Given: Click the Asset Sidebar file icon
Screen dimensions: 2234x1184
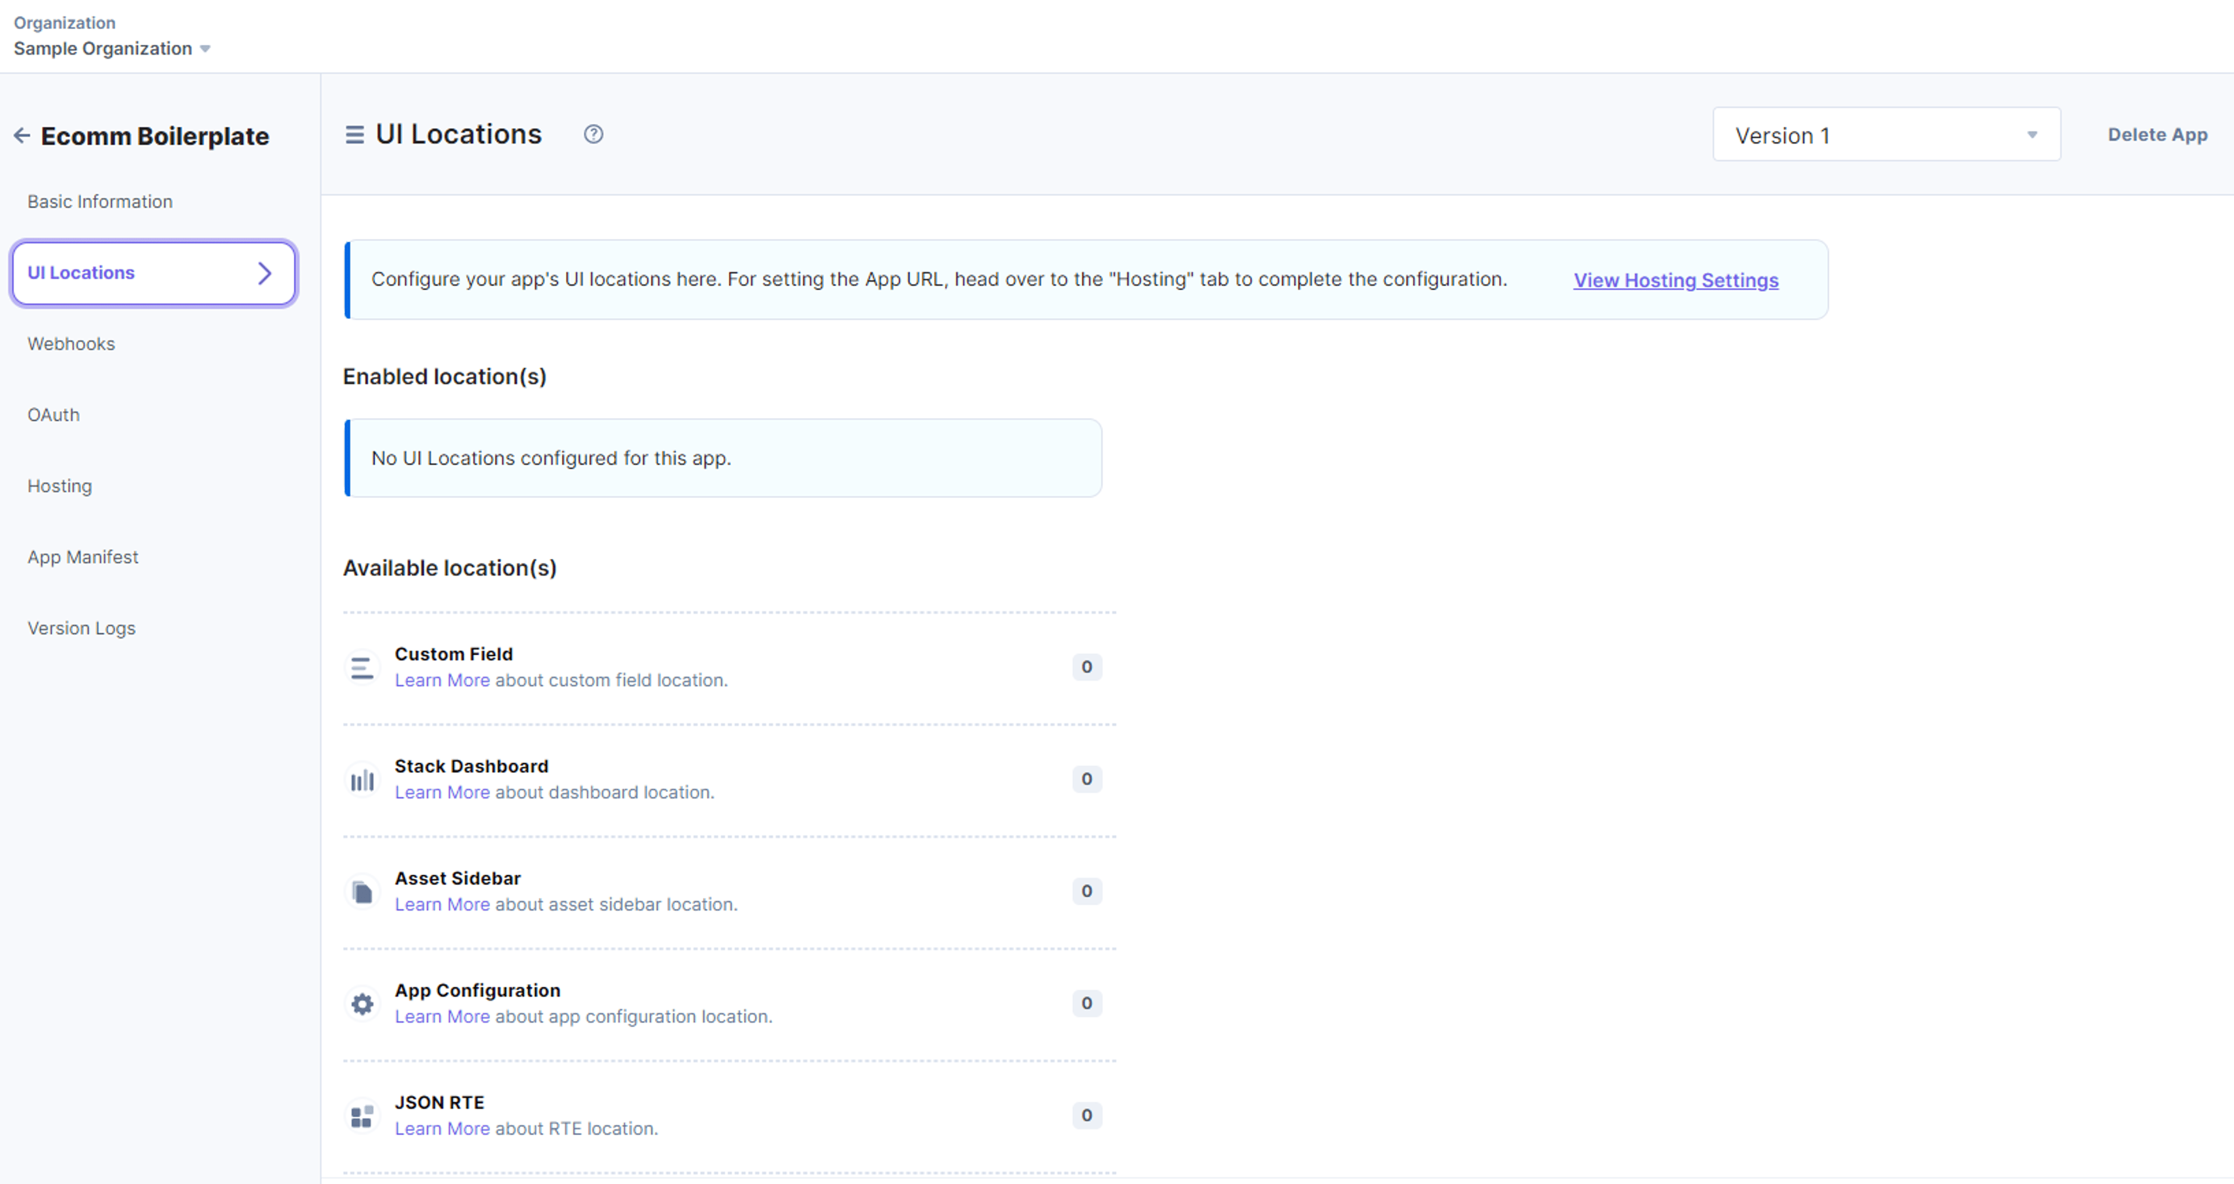Looking at the screenshot, I should click(362, 891).
